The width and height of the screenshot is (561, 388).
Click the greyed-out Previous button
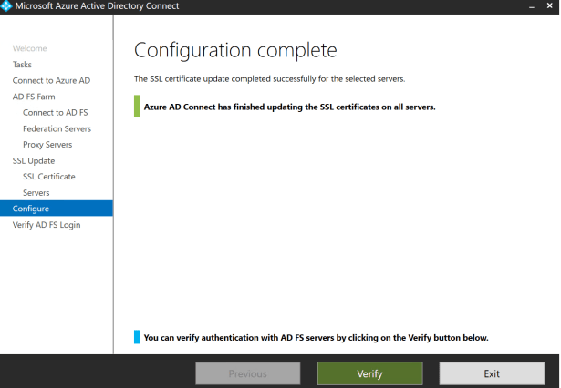tap(247, 373)
